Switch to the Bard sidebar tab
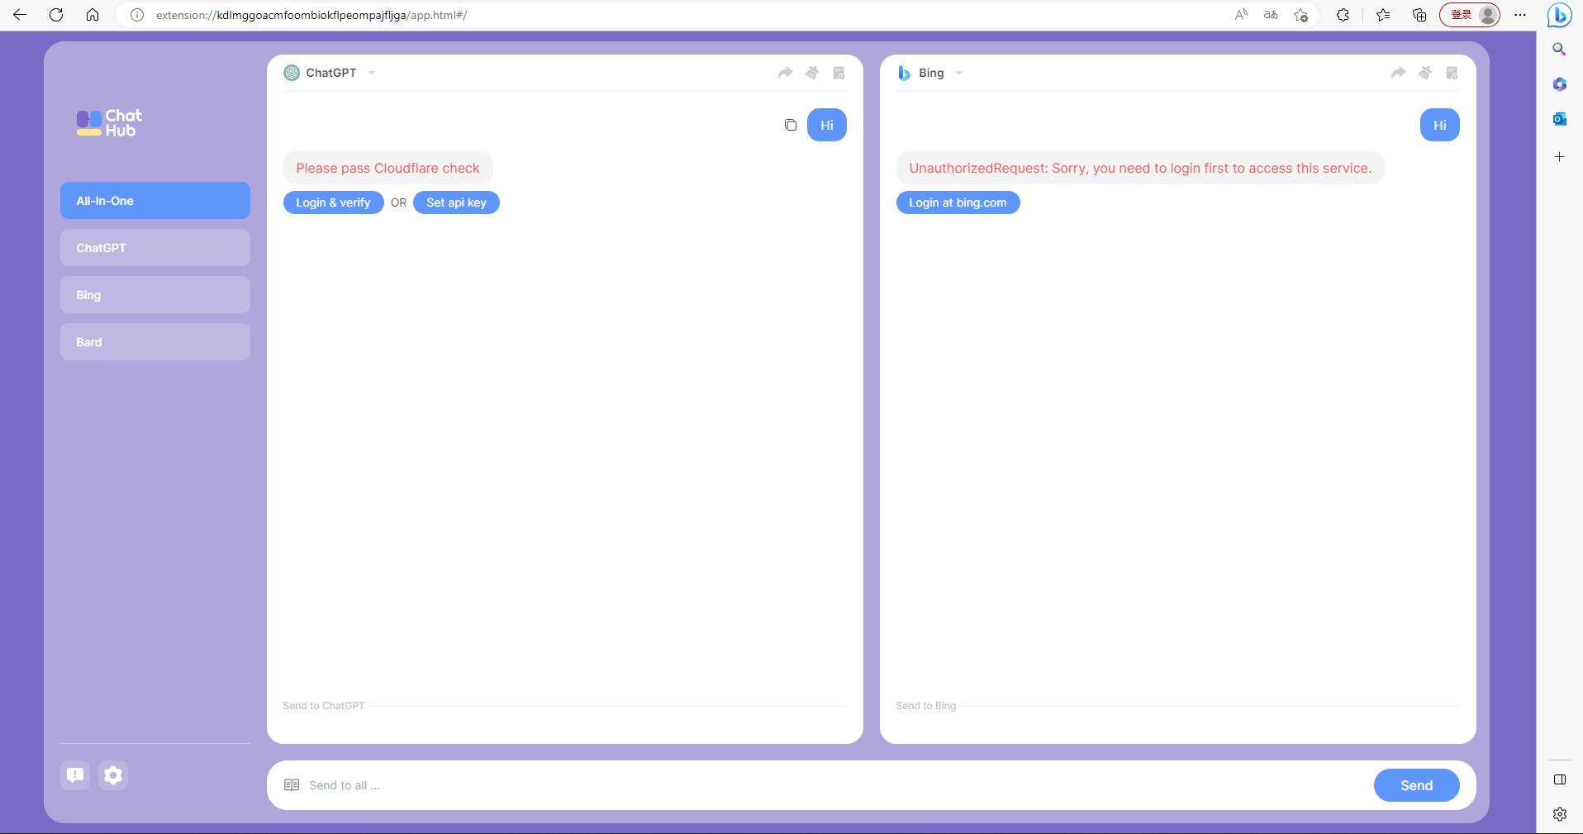 click(155, 342)
